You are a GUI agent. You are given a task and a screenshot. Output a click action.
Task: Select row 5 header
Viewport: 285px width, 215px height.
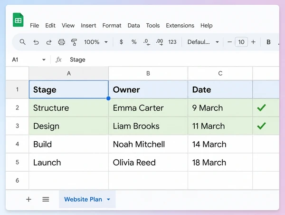(17, 162)
